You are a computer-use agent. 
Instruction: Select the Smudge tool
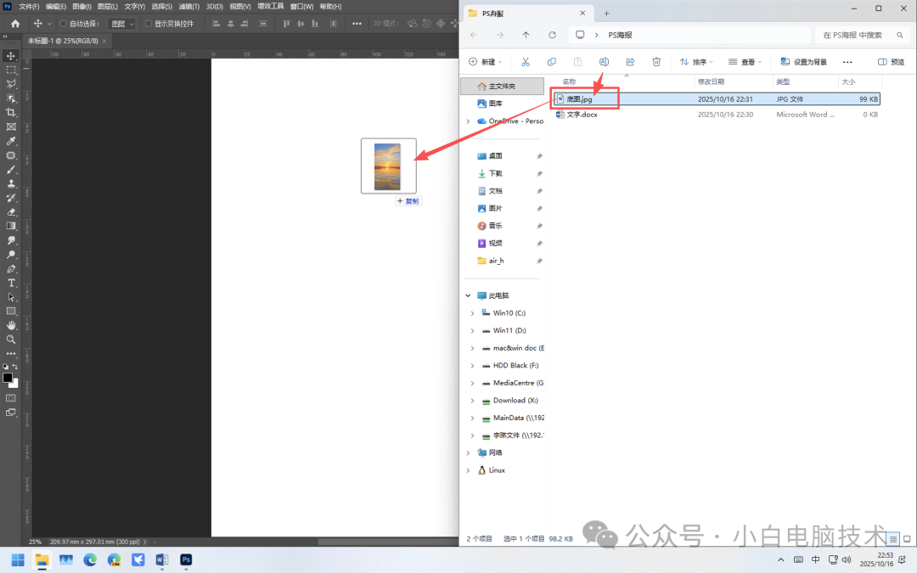[10, 240]
